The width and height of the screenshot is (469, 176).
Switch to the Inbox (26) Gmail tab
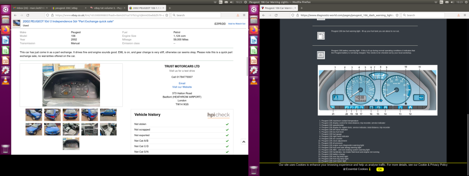[x=30, y=8]
